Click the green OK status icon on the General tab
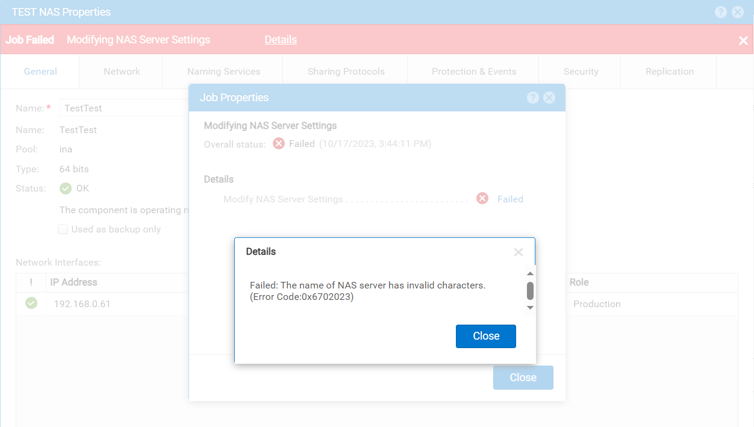Image resolution: width=754 pixels, height=427 pixels. point(65,188)
